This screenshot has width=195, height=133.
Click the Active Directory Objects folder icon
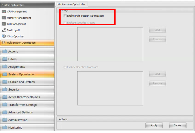coord(5,97)
